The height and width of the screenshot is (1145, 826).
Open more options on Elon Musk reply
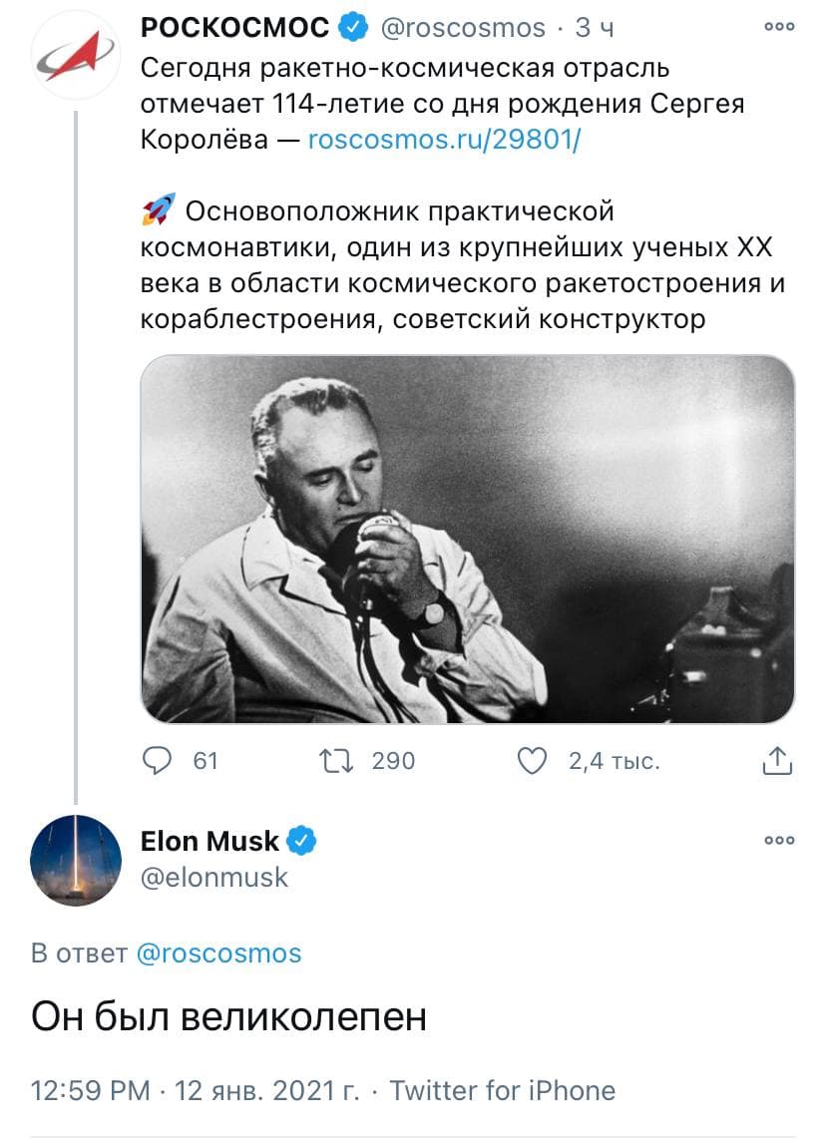[x=779, y=841]
